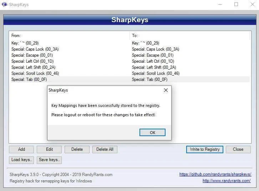Click To entry Special: Caps Lock (00_3A)

156,49
